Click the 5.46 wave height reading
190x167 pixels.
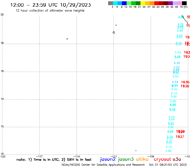174,97
